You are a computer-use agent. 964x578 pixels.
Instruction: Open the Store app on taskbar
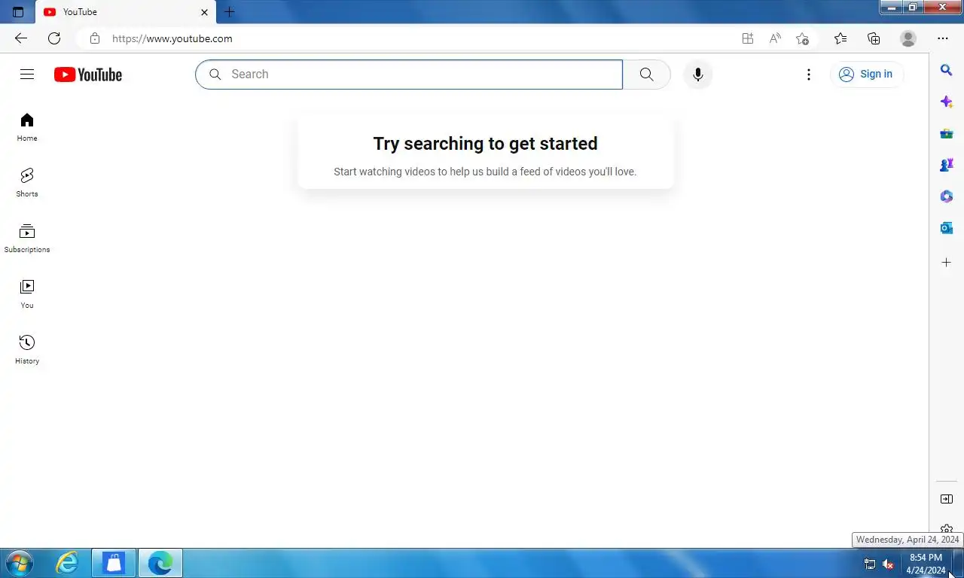114,563
